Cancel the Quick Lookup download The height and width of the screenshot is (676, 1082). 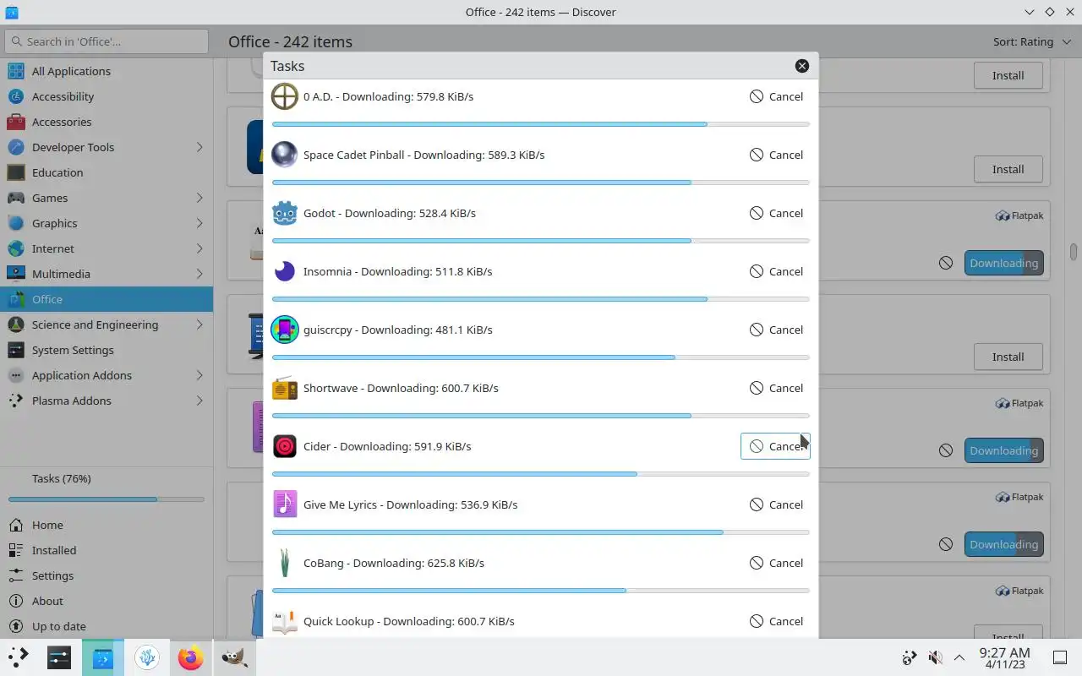(776, 621)
